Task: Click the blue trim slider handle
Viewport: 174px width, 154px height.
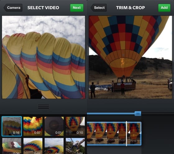Action: point(138,114)
